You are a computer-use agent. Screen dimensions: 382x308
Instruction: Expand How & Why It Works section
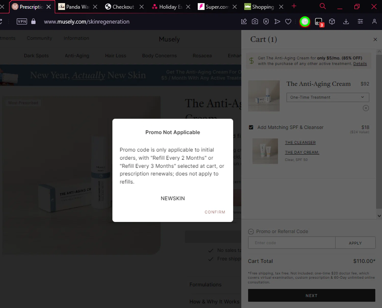(214, 302)
